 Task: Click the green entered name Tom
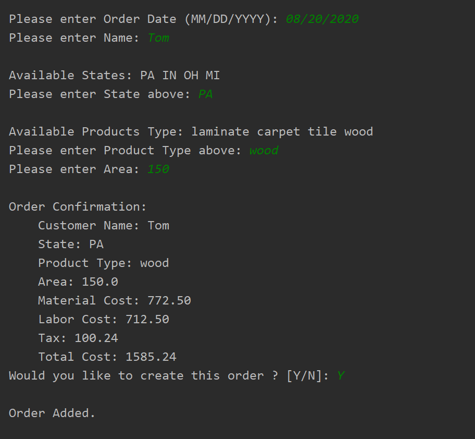pos(158,38)
